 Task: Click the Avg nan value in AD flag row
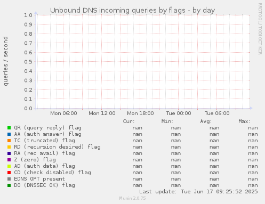point(214,166)
